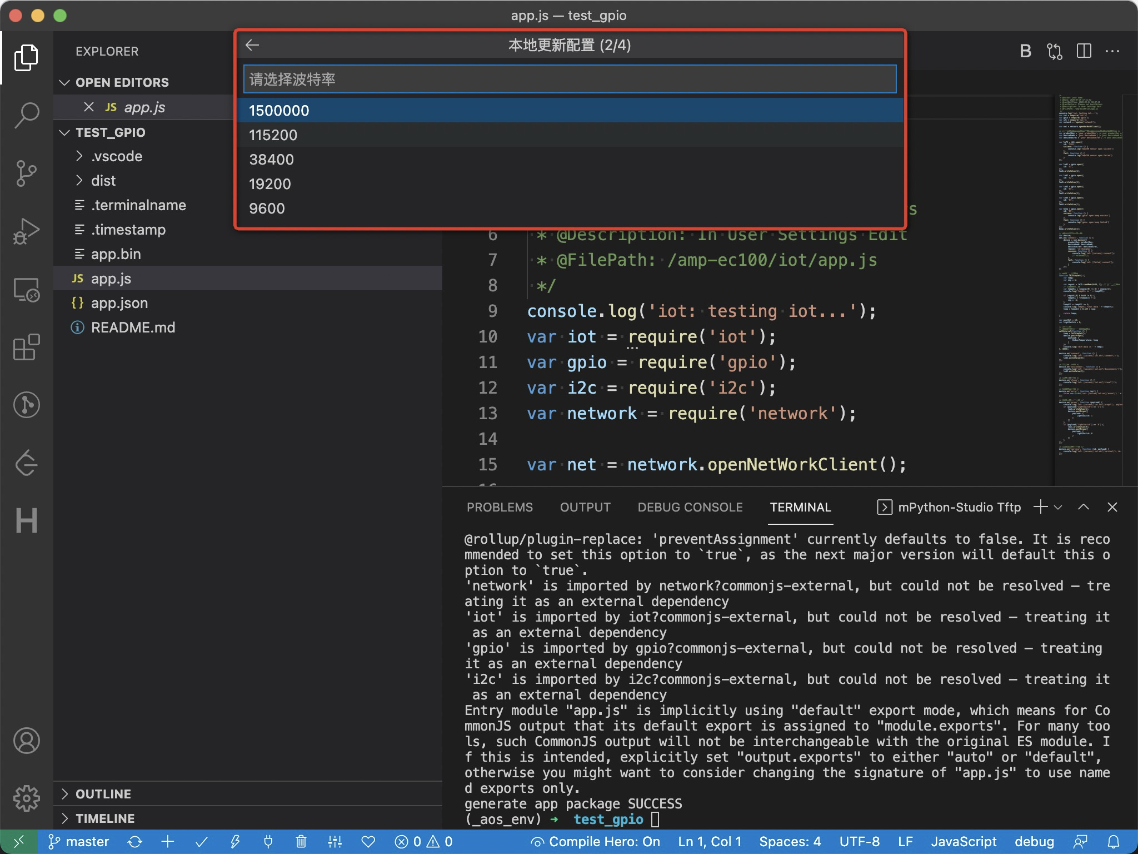Image resolution: width=1138 pixels, height=854 pixels.
Task: Click JavaScript language mode
Action: coord(964,842)
